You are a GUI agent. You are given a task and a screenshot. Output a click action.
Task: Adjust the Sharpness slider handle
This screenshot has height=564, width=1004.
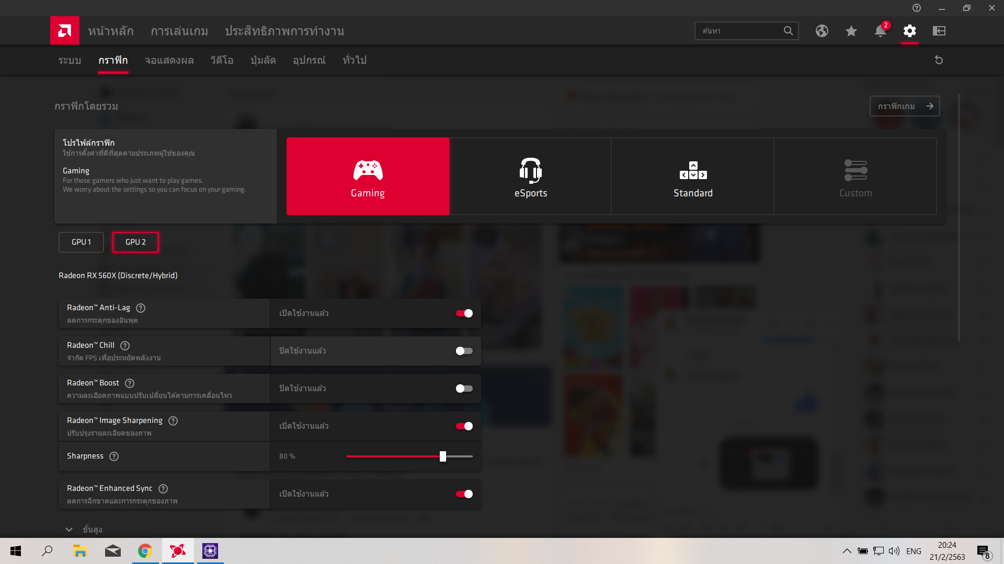443,456
